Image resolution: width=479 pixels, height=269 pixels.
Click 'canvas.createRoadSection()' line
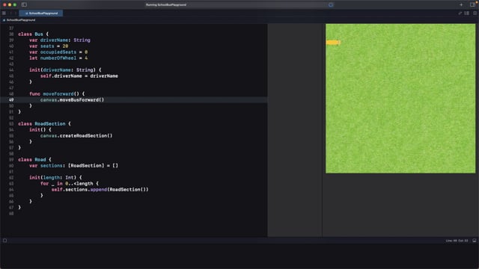tap(76, 135)
